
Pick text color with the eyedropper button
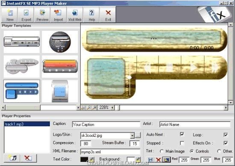pos(91,159)
